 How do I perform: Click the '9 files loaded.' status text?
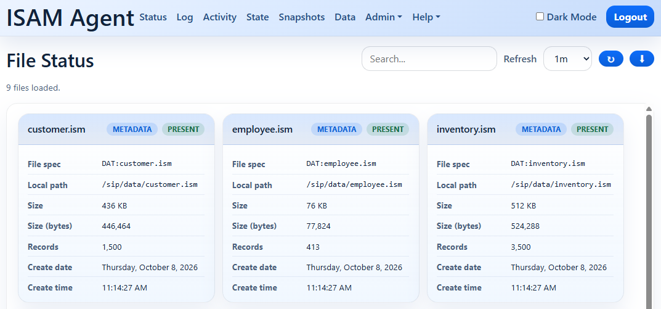(33, 88)
